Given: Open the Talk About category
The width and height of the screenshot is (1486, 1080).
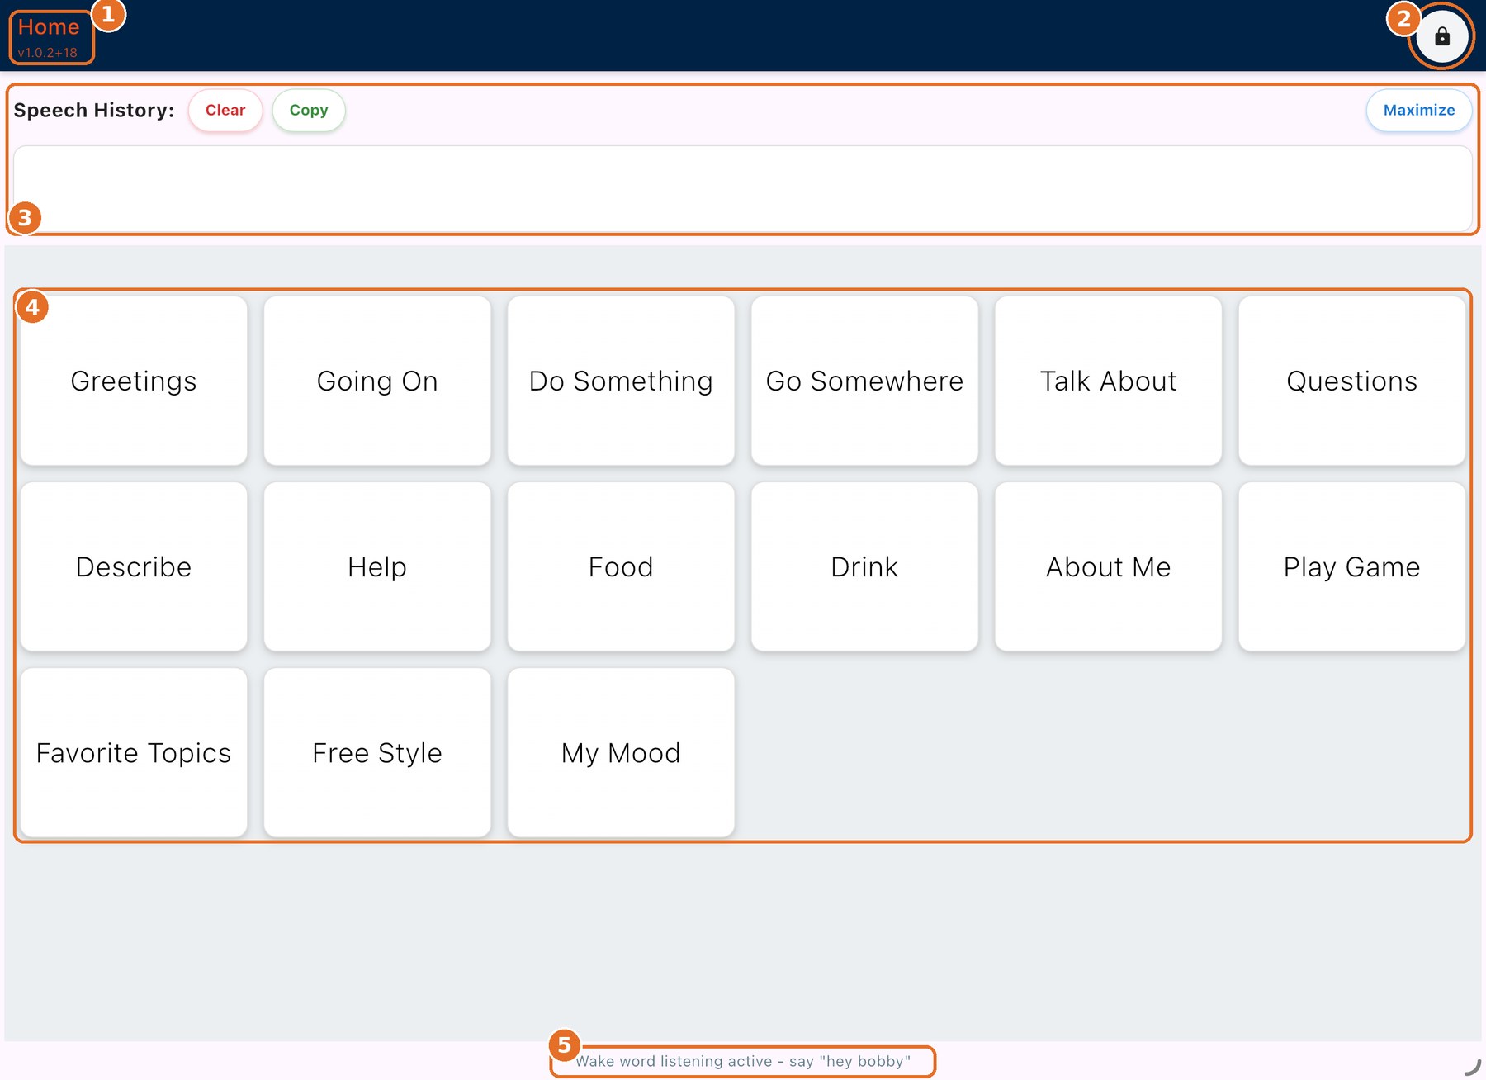Looking at the screenshot, I should (x=1108, y=381).
